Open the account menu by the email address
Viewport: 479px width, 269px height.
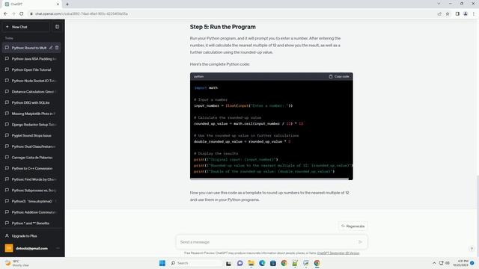coord(31,248)
